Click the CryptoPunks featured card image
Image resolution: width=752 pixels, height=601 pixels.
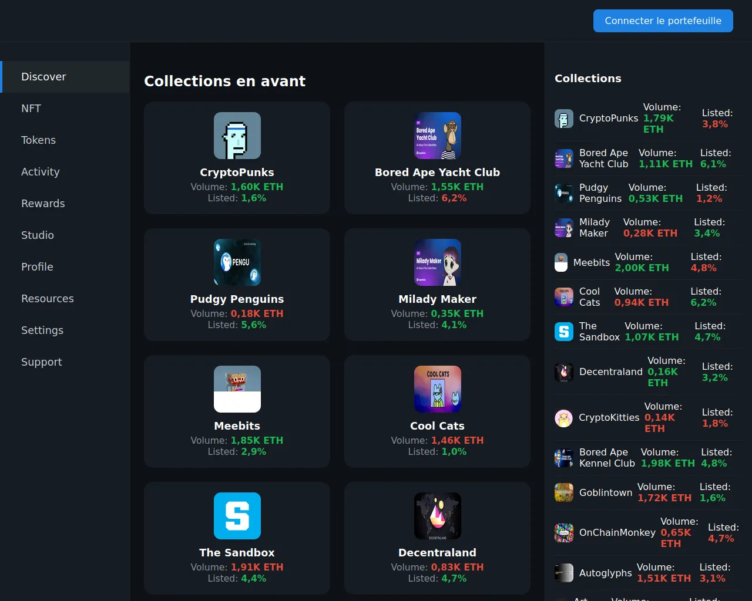(237, 136)
